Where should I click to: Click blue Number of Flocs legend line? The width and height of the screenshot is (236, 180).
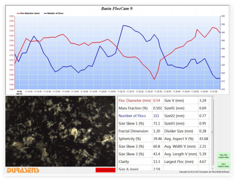pos(45,14)
